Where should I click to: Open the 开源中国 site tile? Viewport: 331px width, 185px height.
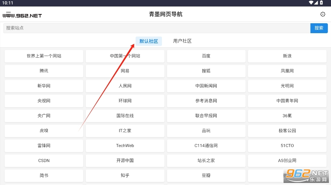coord(125,161)
